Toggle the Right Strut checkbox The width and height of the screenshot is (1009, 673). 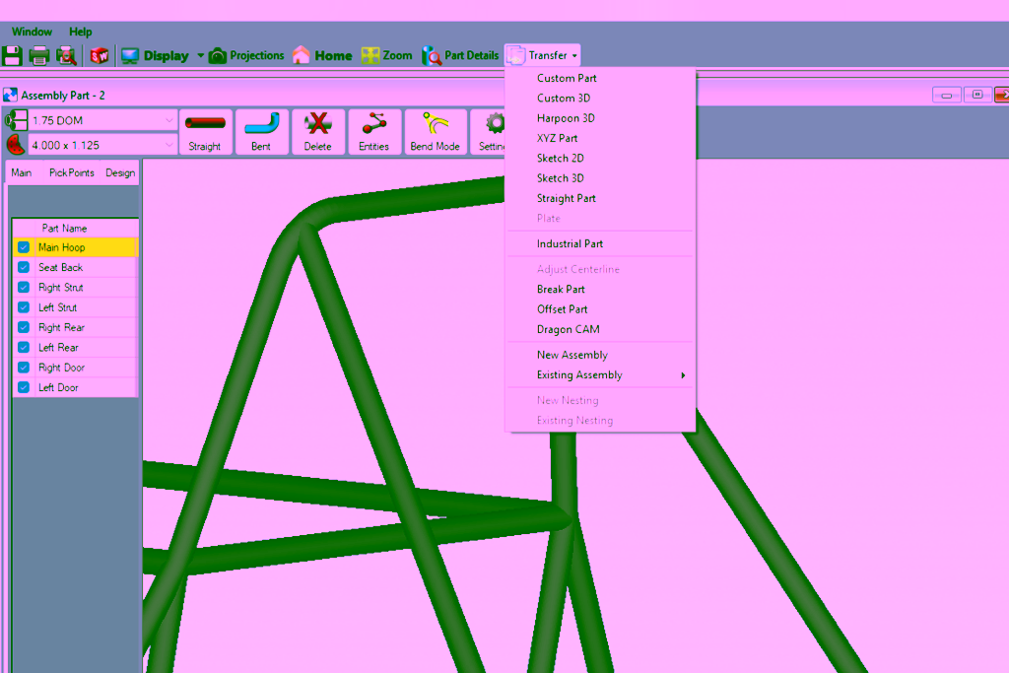pos(24,287)
